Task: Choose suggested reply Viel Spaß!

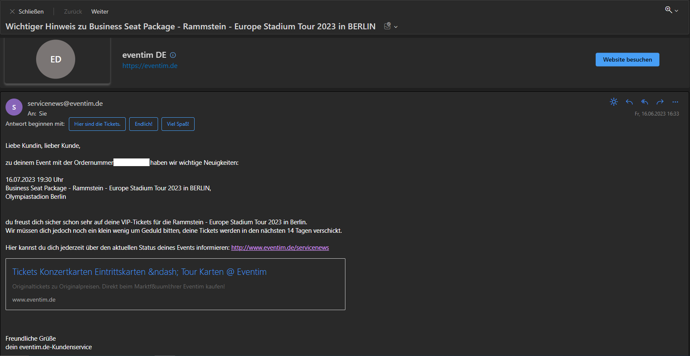Action: (x=178, y=124)
